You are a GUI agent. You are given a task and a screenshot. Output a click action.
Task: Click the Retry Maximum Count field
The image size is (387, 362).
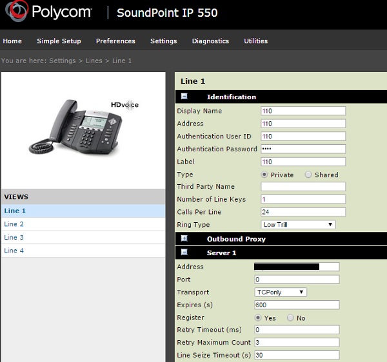(x=297, y=342)
